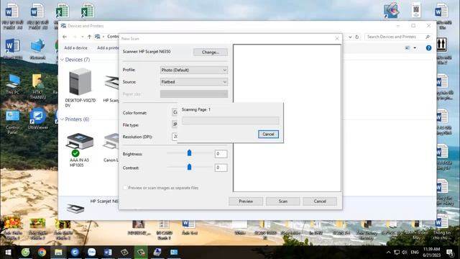460x259 pixels.
Task: Open UltraViewer desktop icon
Action: pos(38,119)
